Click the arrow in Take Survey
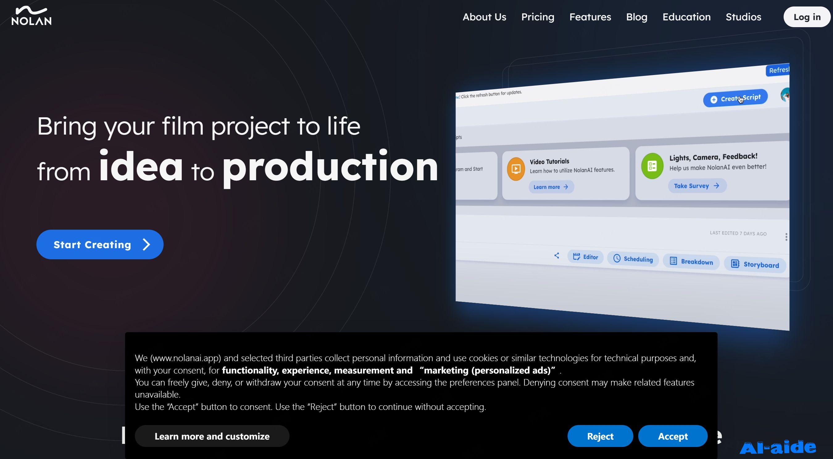This screenshot has width=833, height=459. tap(716, 186)
